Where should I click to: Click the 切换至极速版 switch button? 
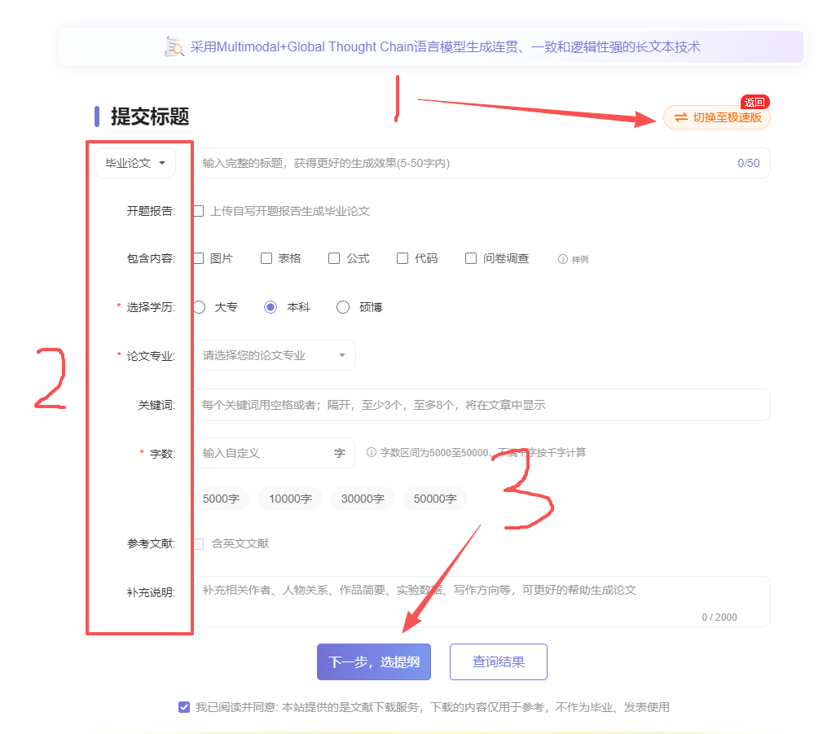[717, 117]
